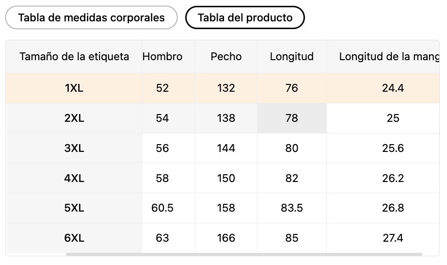Viewport: 447px width, 265px height.
Task: Click the horizontal scrollbar under the table
Action: point(244,254)
